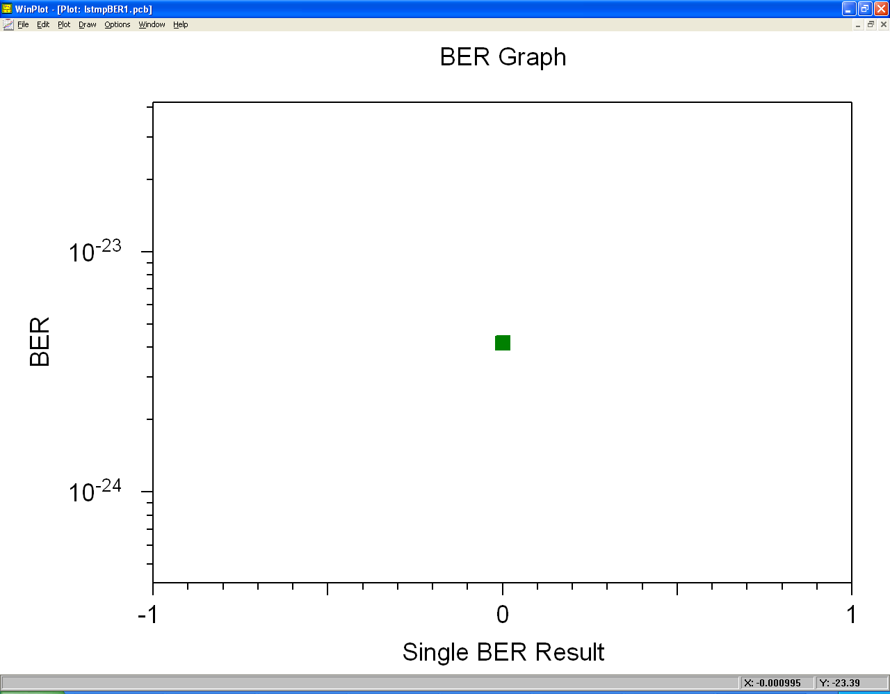Click the 10^-23 y-axis tick label
The image size is (890, 694).
(x=95, y=251)
